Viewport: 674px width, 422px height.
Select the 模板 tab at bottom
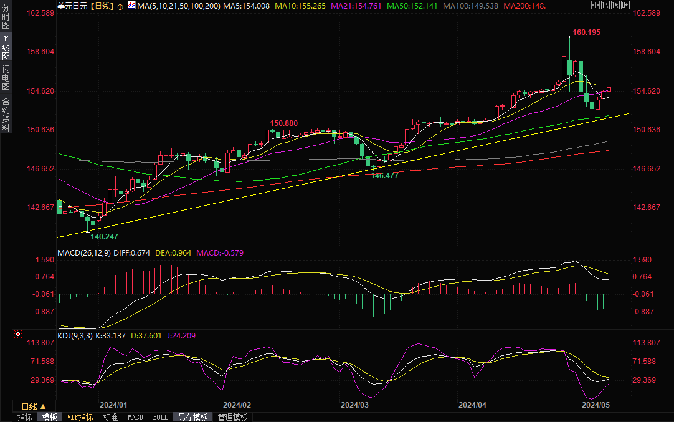pos(49,417)
